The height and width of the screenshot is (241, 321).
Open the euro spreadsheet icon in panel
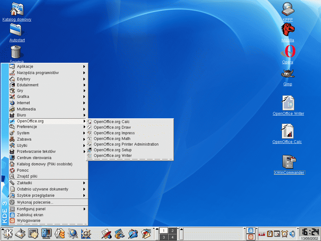[x=120, y=233]
